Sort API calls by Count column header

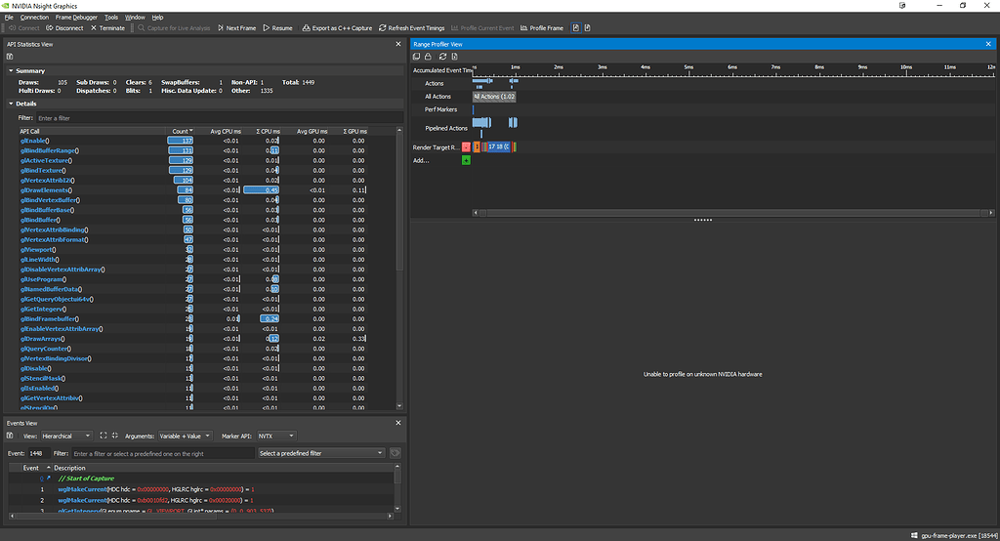coord(181,131)
